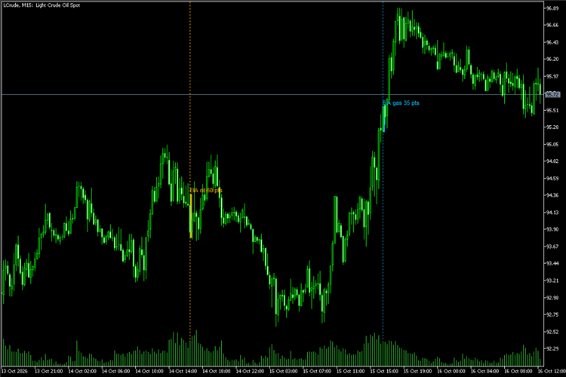Click the LCrude, M15 chart title
The image size is (566, 377).
[x=42, y=5]
